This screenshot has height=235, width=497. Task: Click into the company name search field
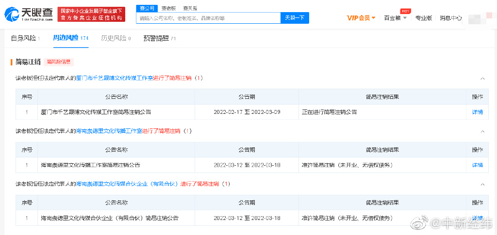click(x=209, y=18)
